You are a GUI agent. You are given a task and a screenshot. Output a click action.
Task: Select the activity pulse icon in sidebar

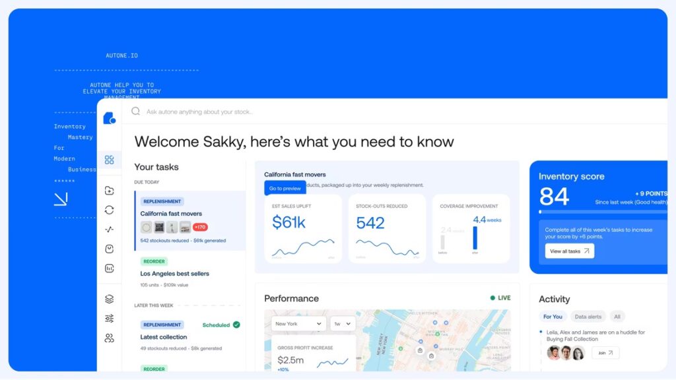tap(110, 230)
